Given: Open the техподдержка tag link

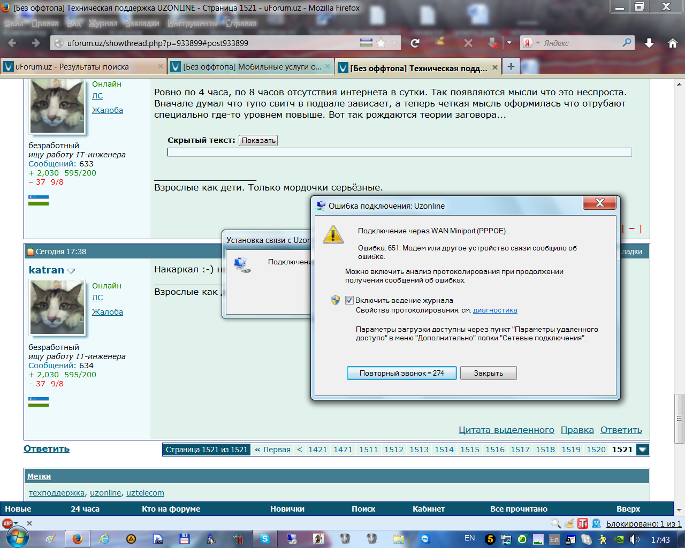Looking at the screenshot, I should 57,493.
